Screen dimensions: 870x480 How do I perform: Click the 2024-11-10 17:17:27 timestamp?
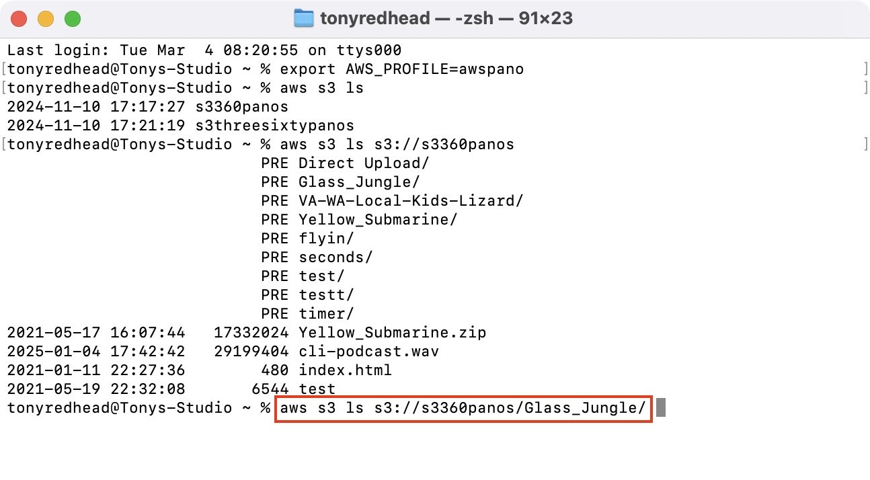pos(96,106)
